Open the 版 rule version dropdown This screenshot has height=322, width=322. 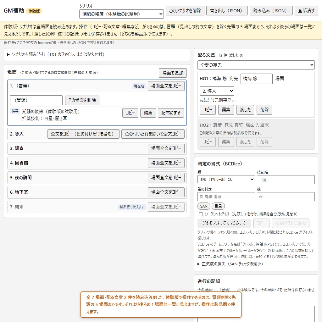coord(226,179)
